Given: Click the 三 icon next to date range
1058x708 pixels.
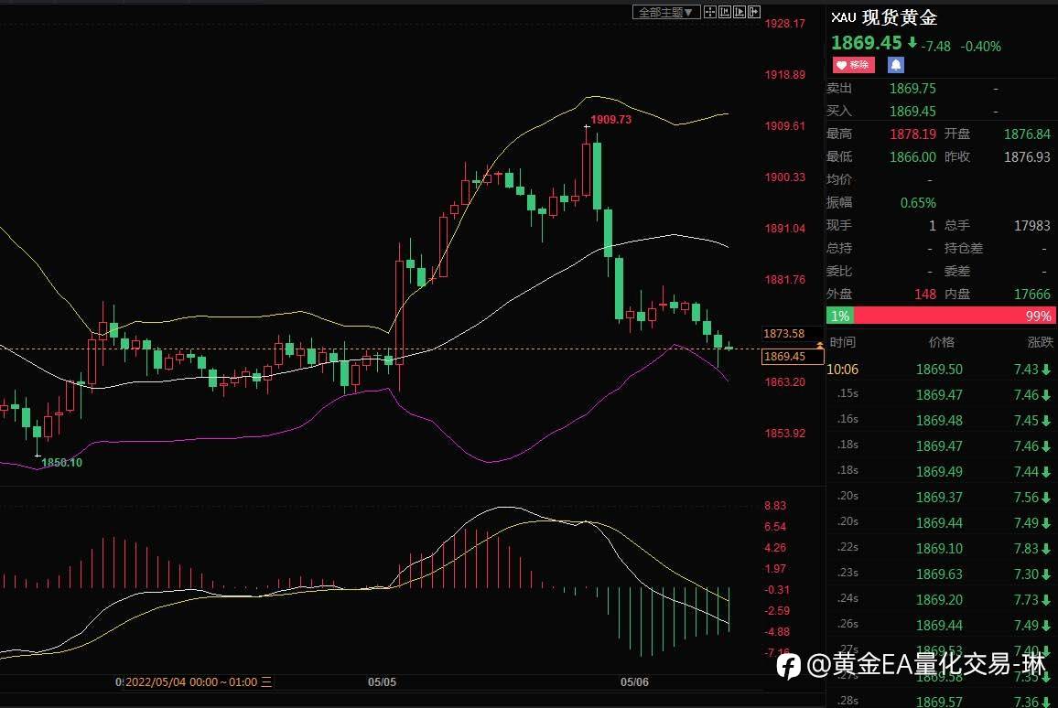Looking at the screenshot, I should (266, 681).
